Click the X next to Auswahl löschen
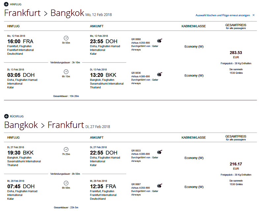Image resolution: width=260 pixels, height=211 pixels. 253,15
